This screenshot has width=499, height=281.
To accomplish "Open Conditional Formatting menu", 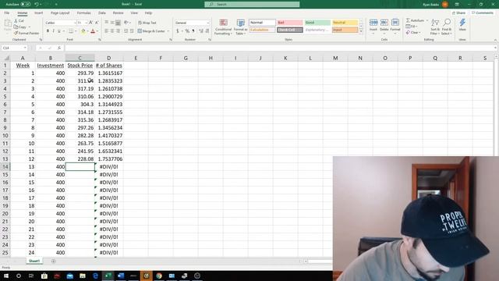I will click(223, 27).
